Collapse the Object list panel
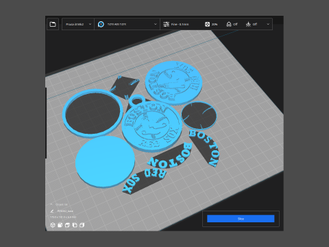The width and height of the screenshot is (329, 247). [51, 204]
